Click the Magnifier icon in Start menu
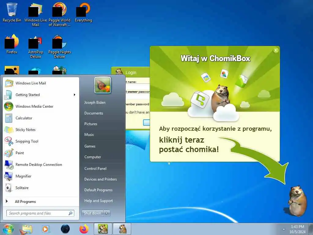Viewport: 313px width, 235px height. (9, 176)
